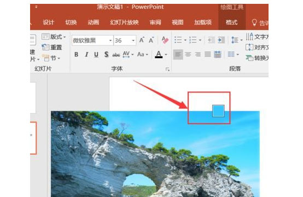This screenshot has height=197, width=303.
Task: Switch to the 切换 tab
Action: [x=71, y=22]
